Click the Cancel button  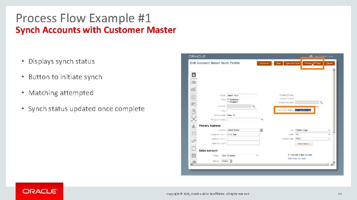(x=329, y=63)
